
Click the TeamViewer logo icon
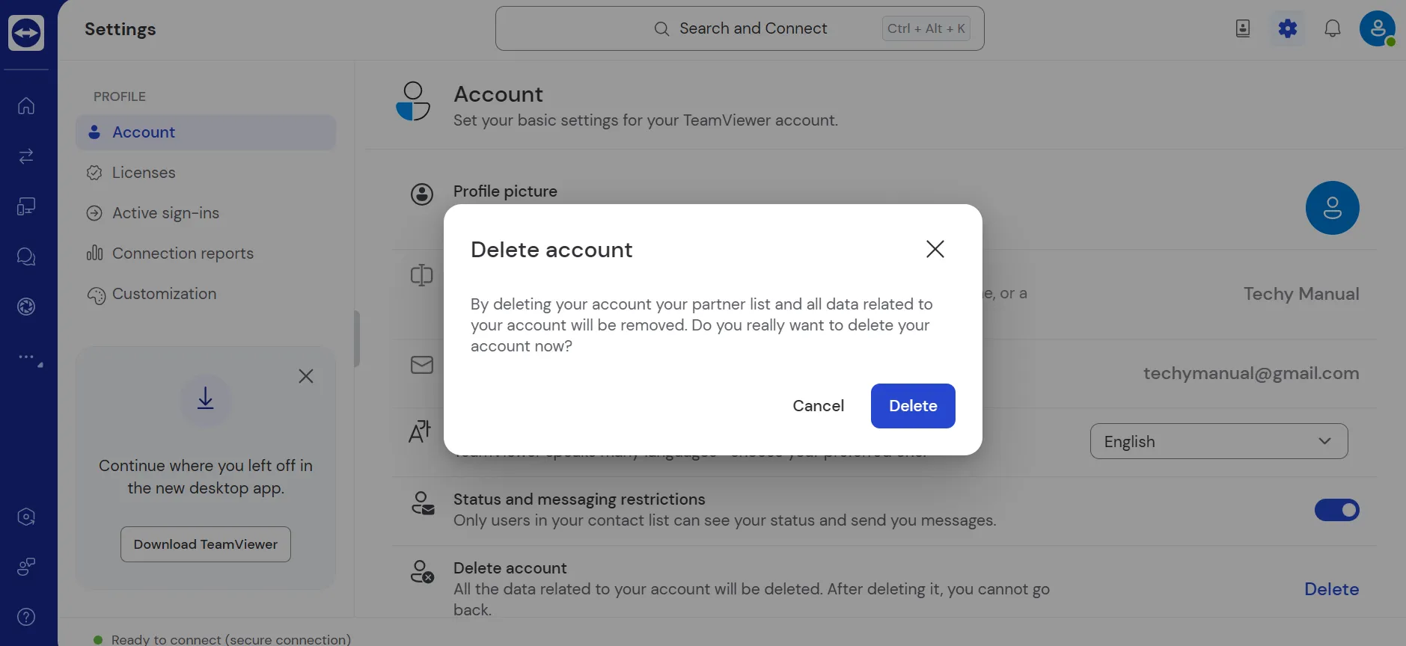click(x=26, y=33)
